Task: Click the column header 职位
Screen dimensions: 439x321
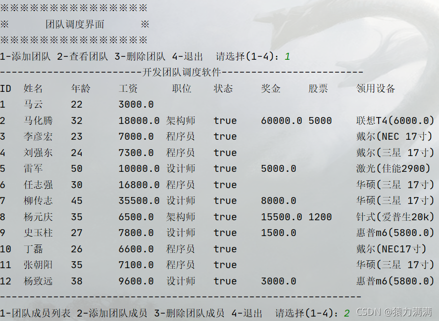Action: (182, 88)
